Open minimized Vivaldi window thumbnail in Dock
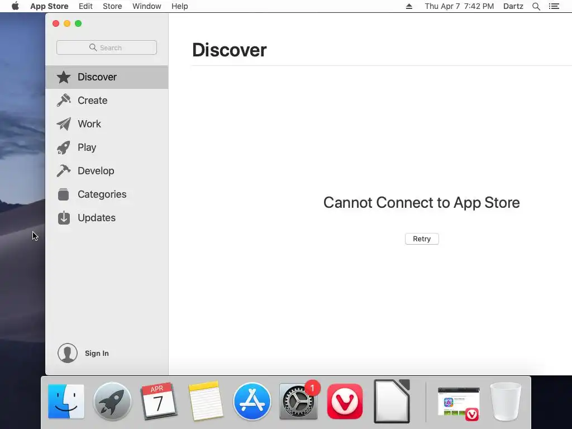The height and width of the screenshot is (429, 572). pos(459,403)
